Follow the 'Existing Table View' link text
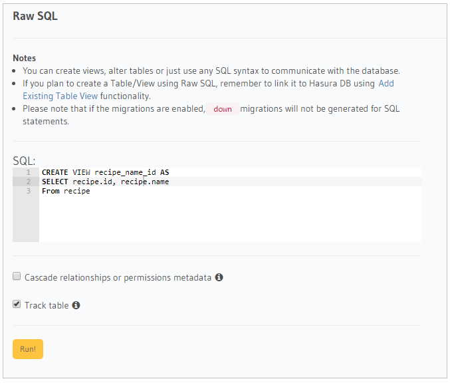Viewport: 450px width, 387px height. tap(60, 96)
